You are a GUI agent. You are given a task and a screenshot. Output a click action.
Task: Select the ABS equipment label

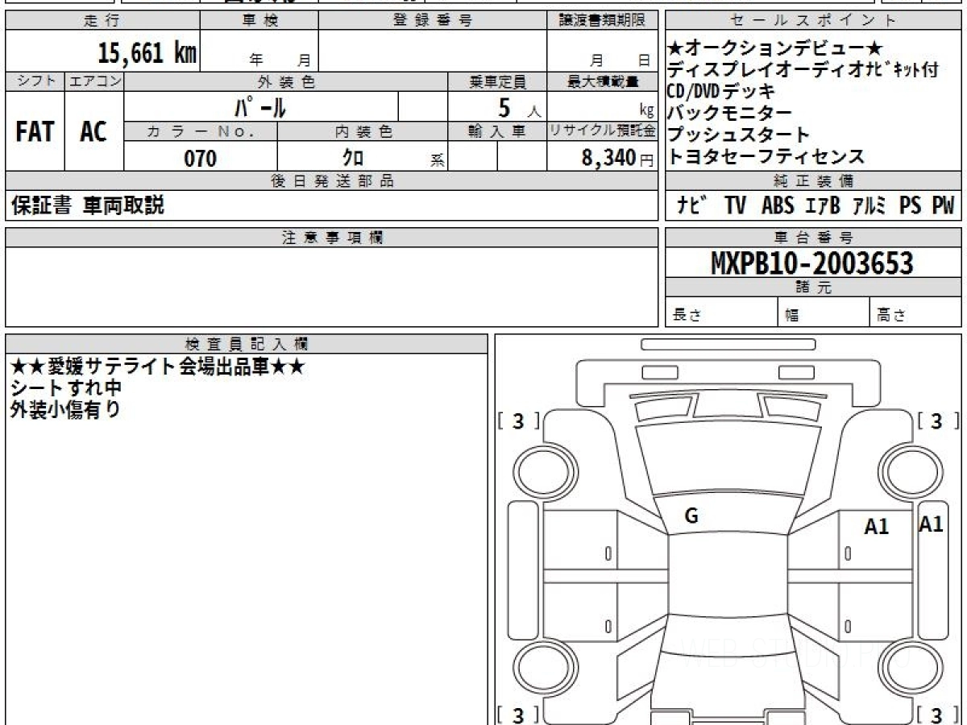pos(777,205)
